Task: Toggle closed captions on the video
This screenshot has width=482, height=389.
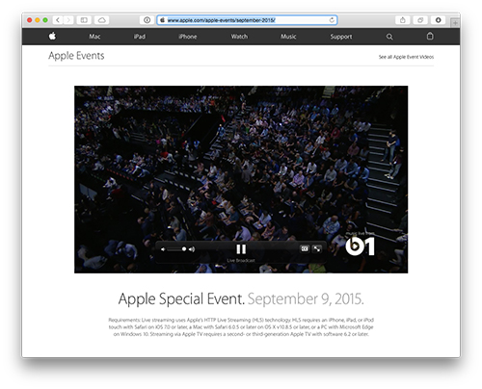Action: tap(305, 248)
